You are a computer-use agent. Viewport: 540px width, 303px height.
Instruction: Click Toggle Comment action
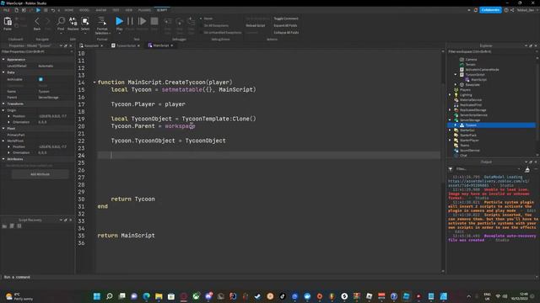click(286, 19)
